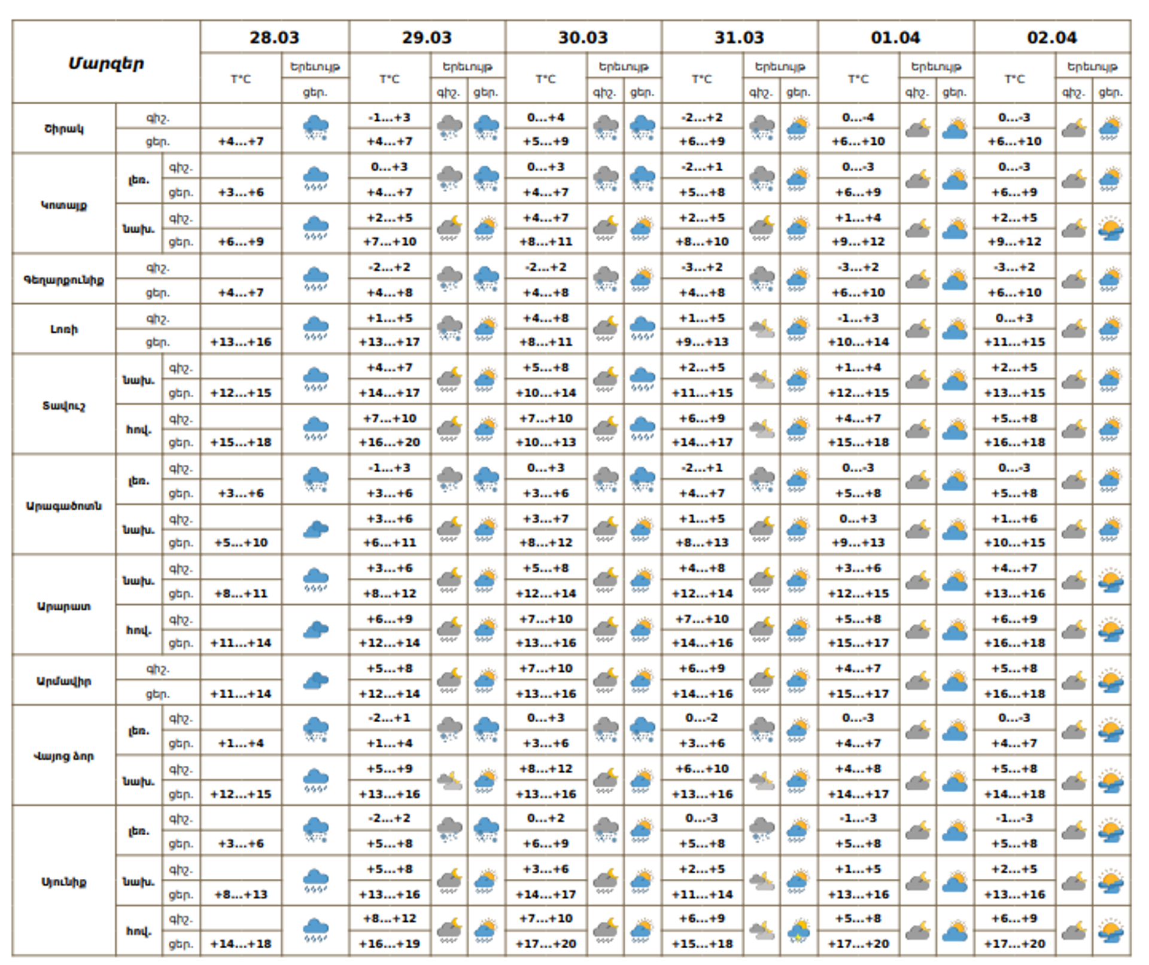
Task: Click Lori's 30.03 daytime rain icon
Action: pyautogui.click(x=642, y=328)
